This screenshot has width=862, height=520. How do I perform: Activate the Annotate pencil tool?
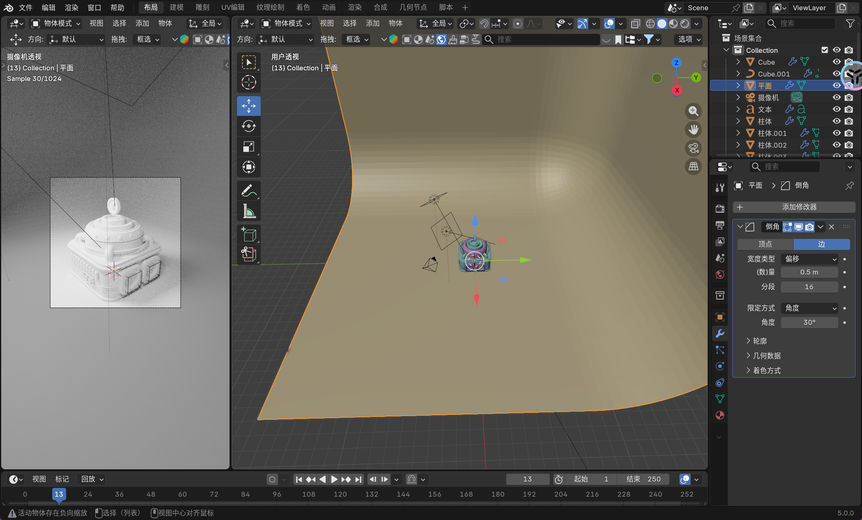[x=248, y=191]
